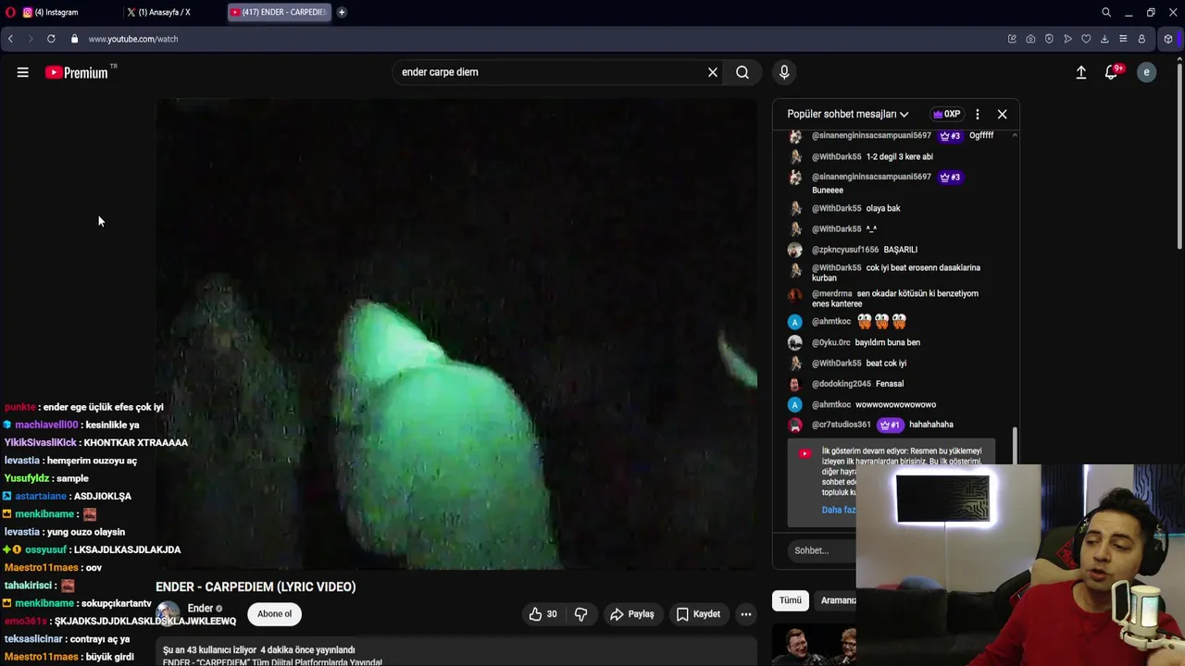Open @WithDark55 'olaya bak' chat message
Image resolution: width=1185 pixels, height=666 pixels.
895,208
